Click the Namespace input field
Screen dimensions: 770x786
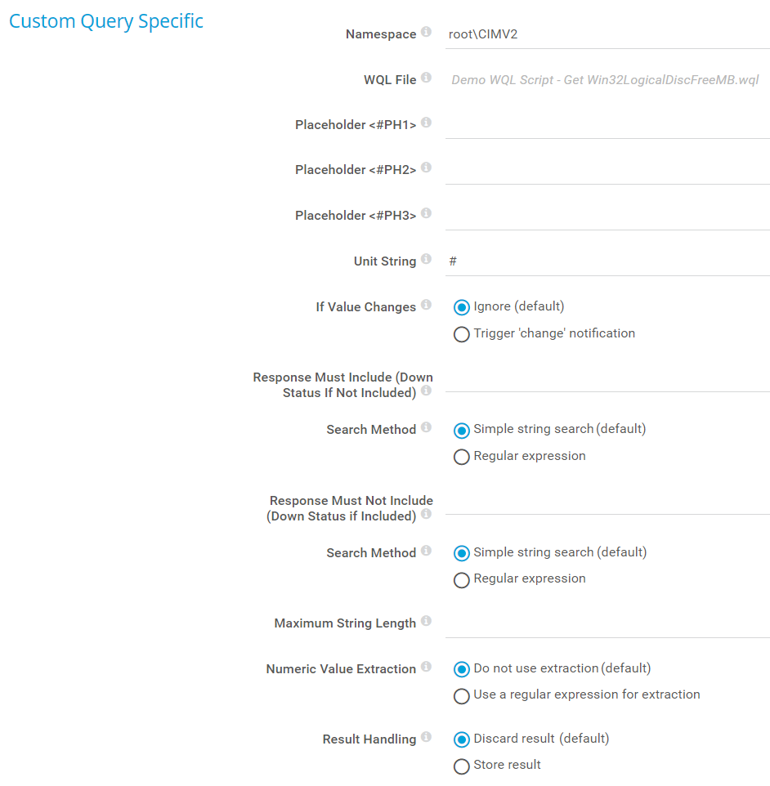(607, 34)
